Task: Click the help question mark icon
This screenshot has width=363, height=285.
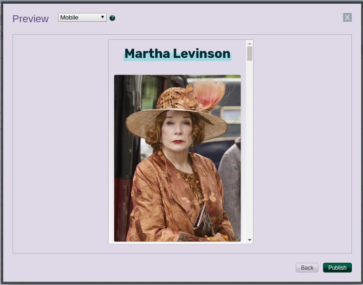Action: coord(112,18)
